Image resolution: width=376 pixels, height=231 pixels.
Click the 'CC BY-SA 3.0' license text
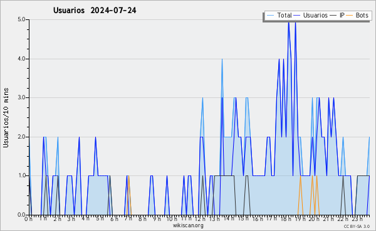pyautogui.click(x=357, y=226)
